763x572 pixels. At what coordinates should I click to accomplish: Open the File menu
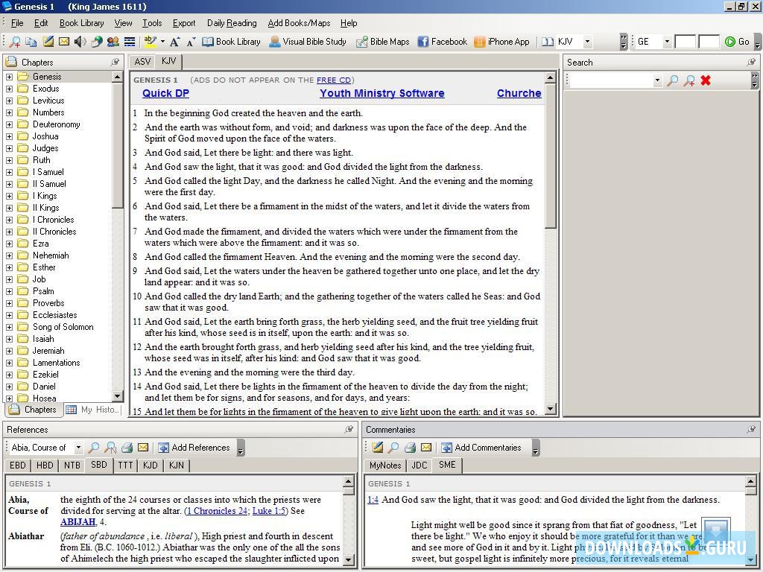pyautogui.click(x=17, y=23)
